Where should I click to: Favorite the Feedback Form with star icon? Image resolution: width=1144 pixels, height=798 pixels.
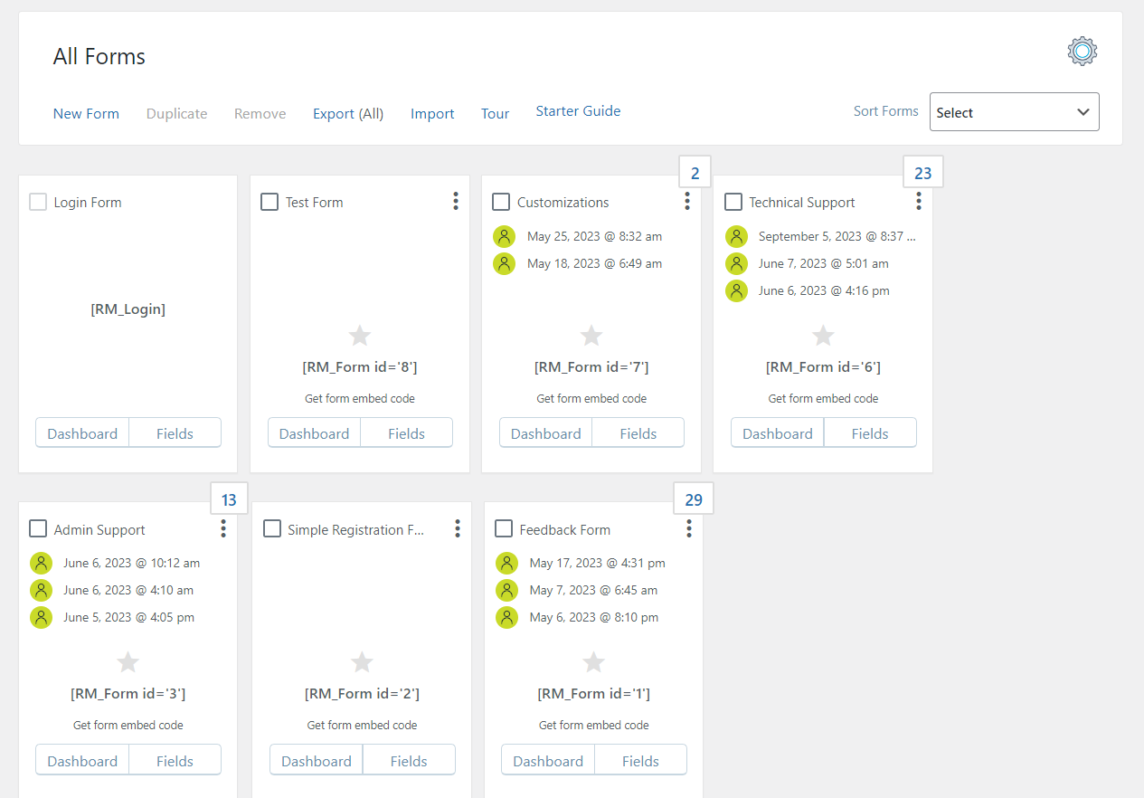coord(593,662)
